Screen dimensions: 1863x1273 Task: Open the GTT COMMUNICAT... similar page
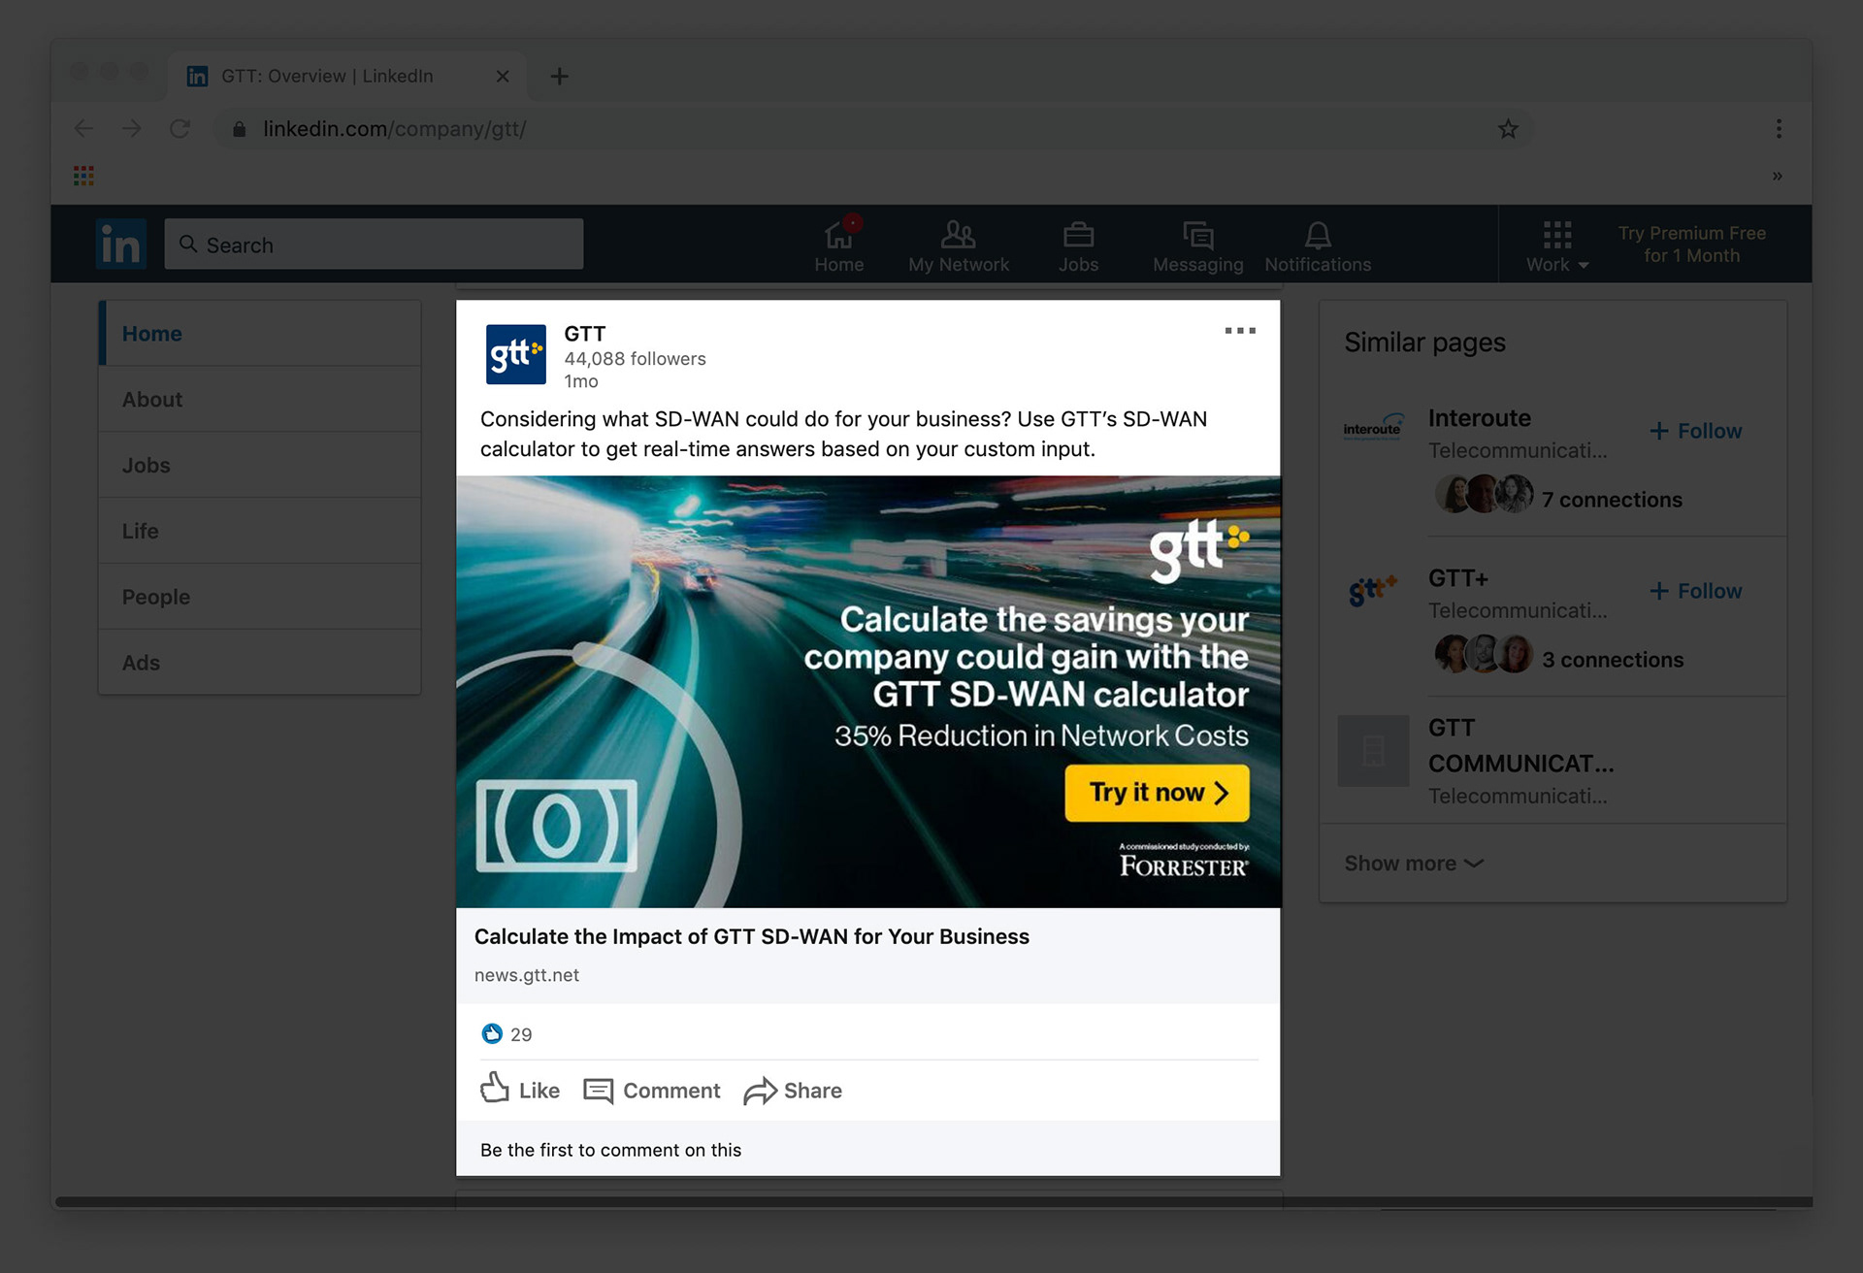(x=1520, y=745)
